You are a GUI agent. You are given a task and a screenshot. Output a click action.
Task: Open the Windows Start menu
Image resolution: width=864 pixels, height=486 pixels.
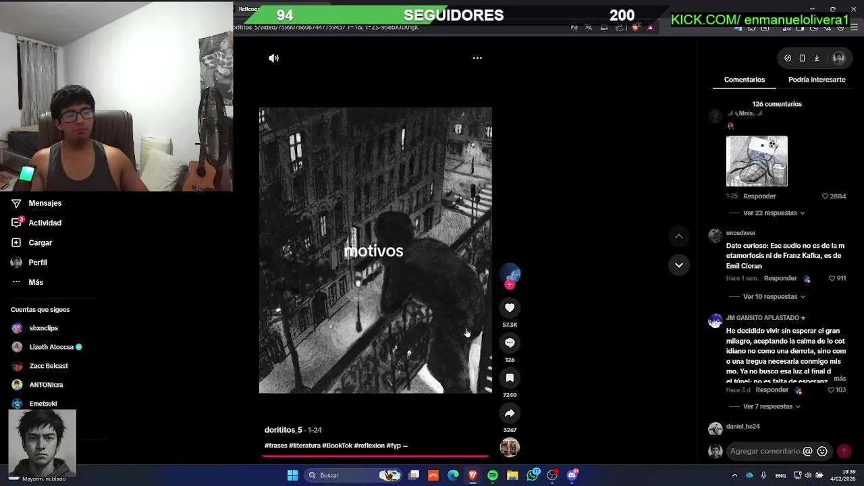pos(292,475)
